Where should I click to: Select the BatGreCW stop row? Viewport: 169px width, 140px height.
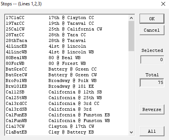tap(67, 75)
